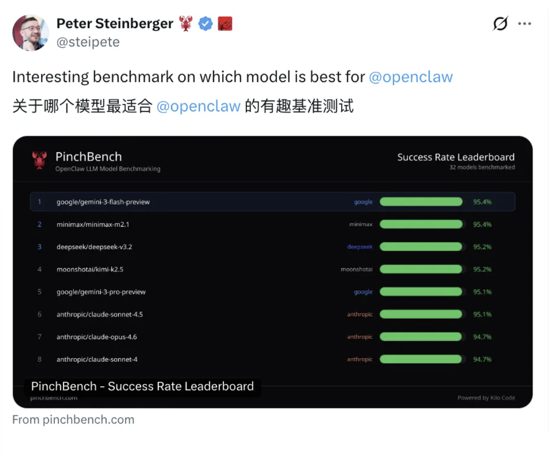Click the minimax/minimax-m2.1 model name
The width and height of the screenshot is (553, 457).
click(93, 224)
